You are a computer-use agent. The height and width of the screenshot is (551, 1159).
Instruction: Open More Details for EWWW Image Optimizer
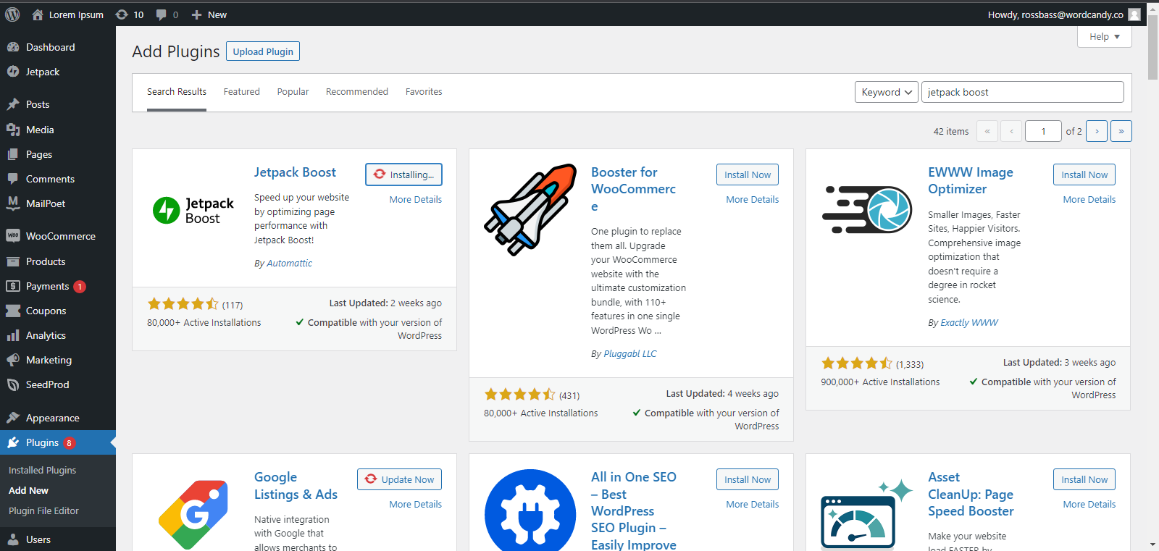pos(1089,200)
